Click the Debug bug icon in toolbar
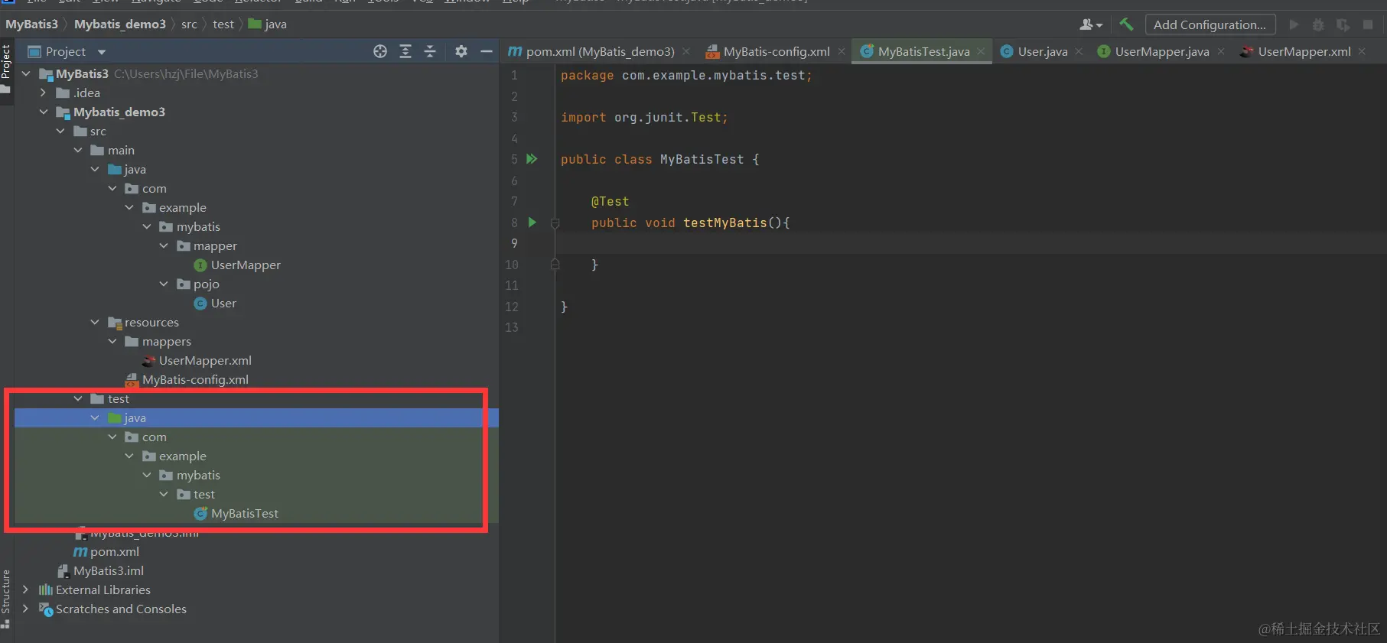Image resolution: width=1387 pixels, height=643 pixels. (1318, 24)
